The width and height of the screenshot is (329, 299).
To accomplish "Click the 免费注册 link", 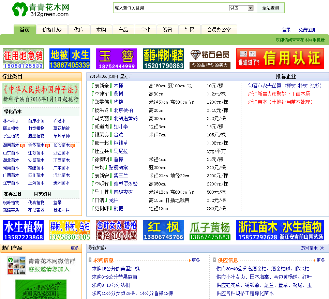I will pyautogui.click(x=307, y=30).
